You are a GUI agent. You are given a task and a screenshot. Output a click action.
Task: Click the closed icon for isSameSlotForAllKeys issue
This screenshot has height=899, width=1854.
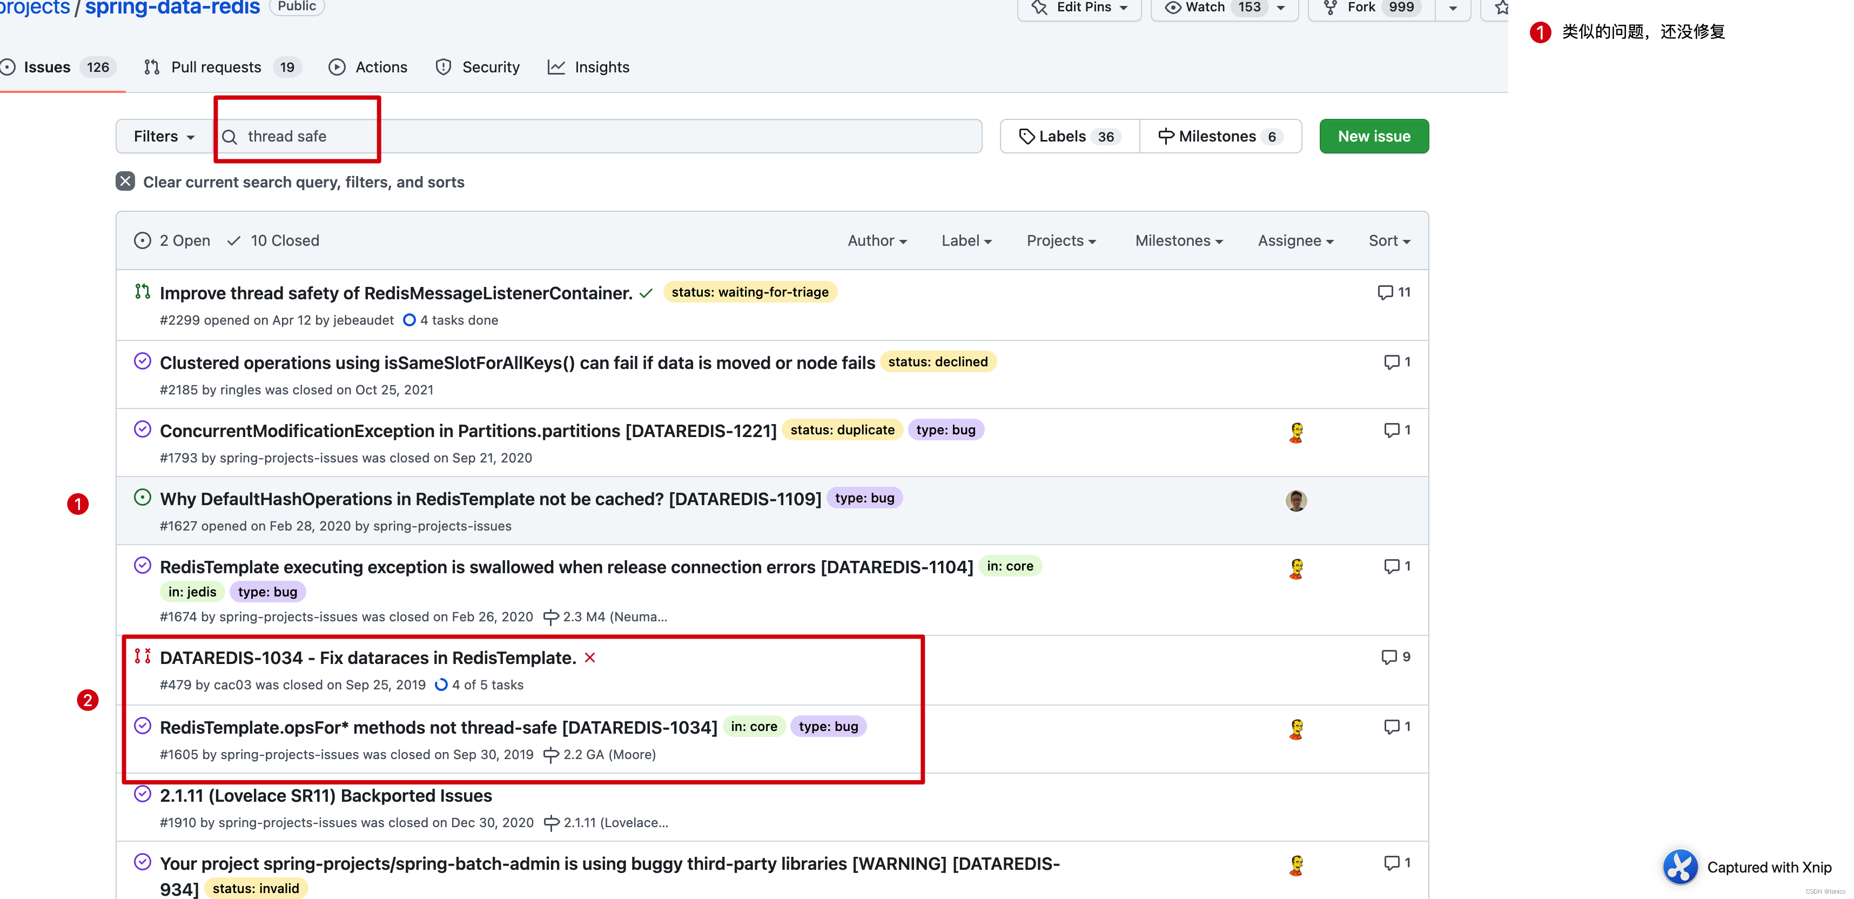[143, 361]
